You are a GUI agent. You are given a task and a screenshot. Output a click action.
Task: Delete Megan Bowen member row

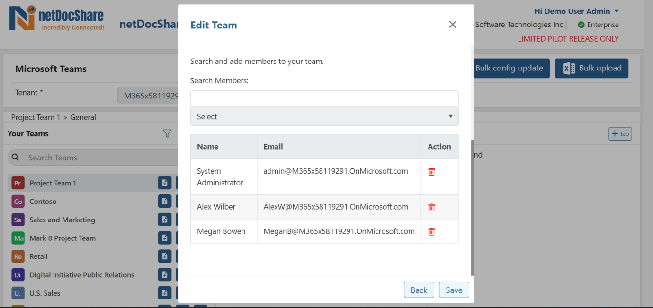click(x=431, y=231)
